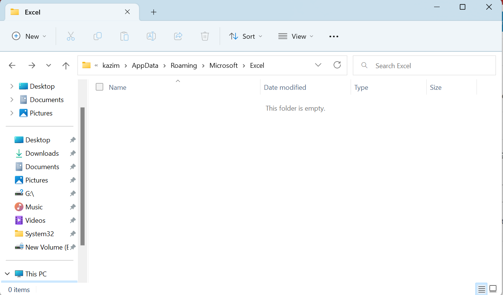
Task: Expand the Documents tree node
Action: (12, 99)
